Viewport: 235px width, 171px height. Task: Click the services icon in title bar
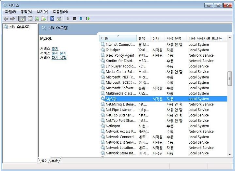[x=5, y=6]
